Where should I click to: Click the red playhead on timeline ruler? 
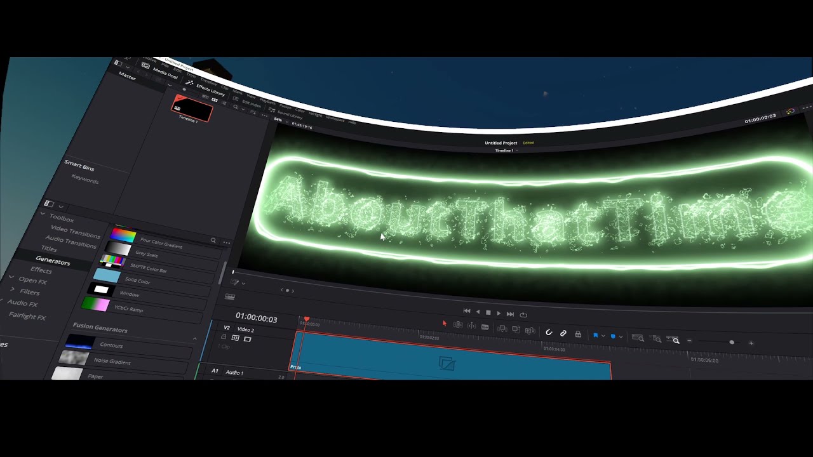click(x=307, y=319)
